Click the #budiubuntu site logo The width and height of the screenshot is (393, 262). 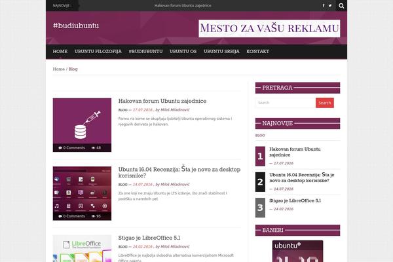(x=76, y=26)
